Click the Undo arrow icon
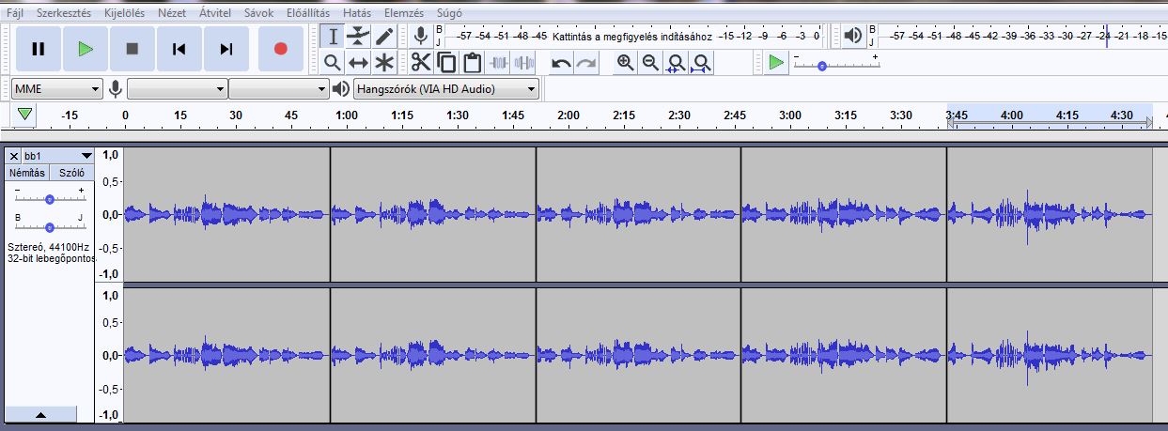Image resolution: width=1168 pixels, height=431 pixels. click(561, 63)
